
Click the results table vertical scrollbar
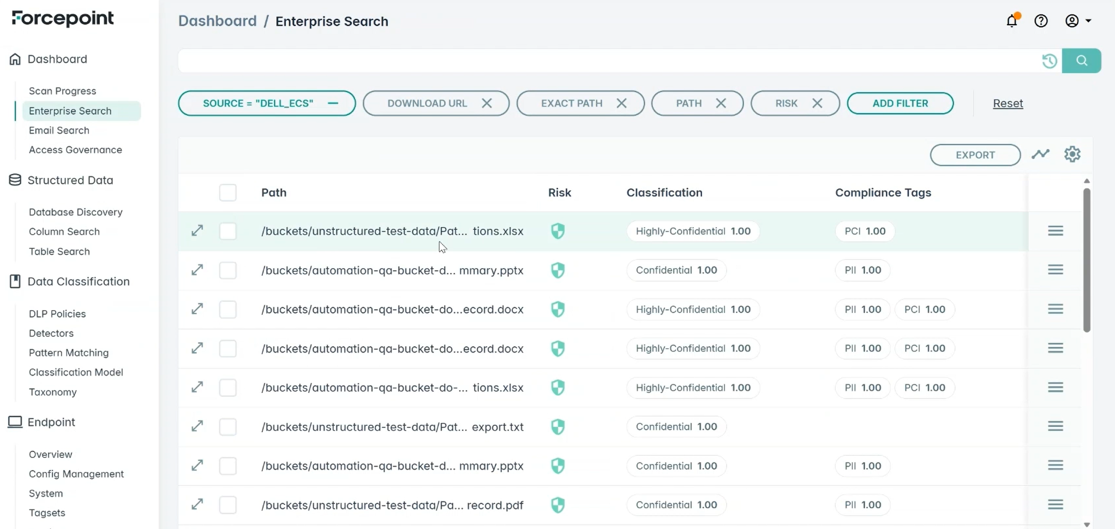tap(1087, 260)
